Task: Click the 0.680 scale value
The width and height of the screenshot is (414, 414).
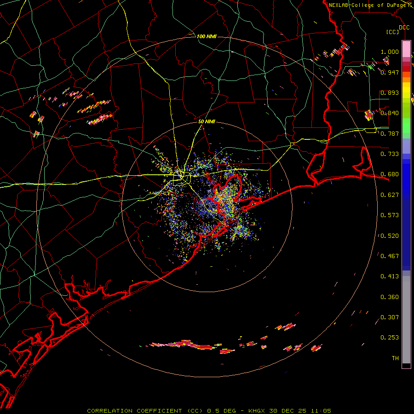Action: (x=390, y=174)
